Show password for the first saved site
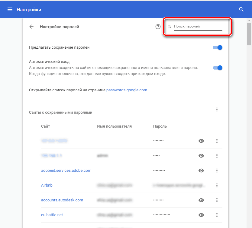The height and width of the screenshot is (228, 252). pyautogui.click(x=201, y=141)
